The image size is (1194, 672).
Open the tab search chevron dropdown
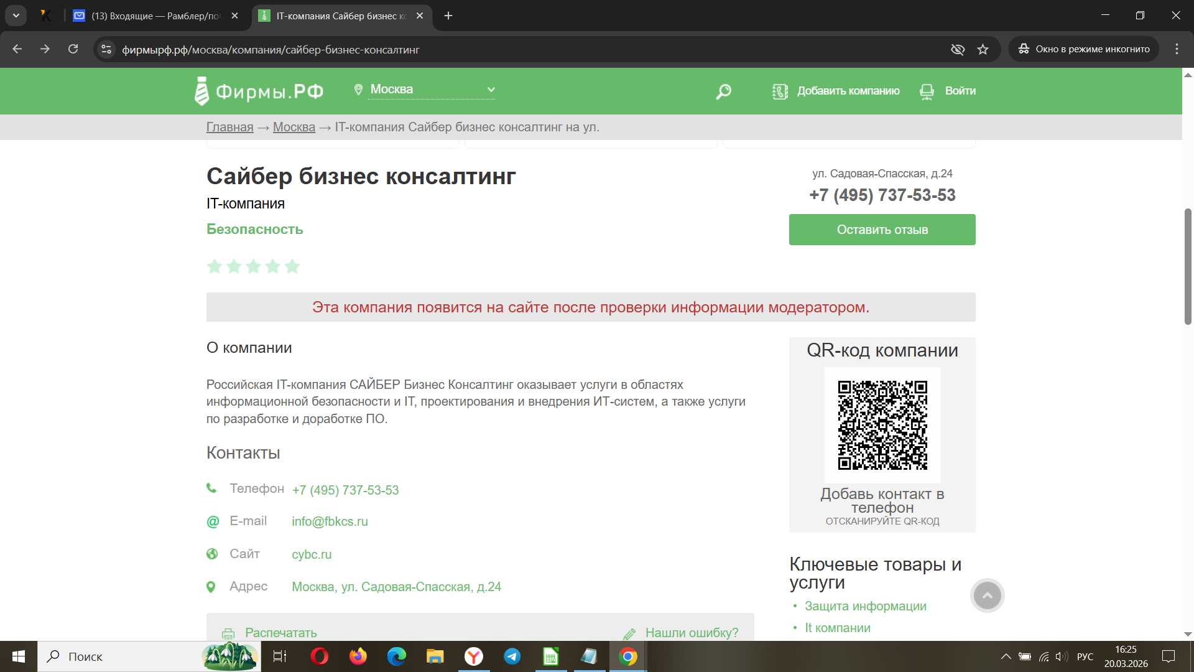tap(16, 16)
